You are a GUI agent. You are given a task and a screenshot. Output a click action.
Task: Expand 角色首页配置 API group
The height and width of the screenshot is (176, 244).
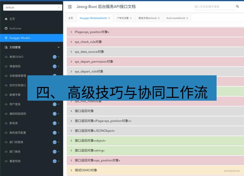(x=32, y=133)
